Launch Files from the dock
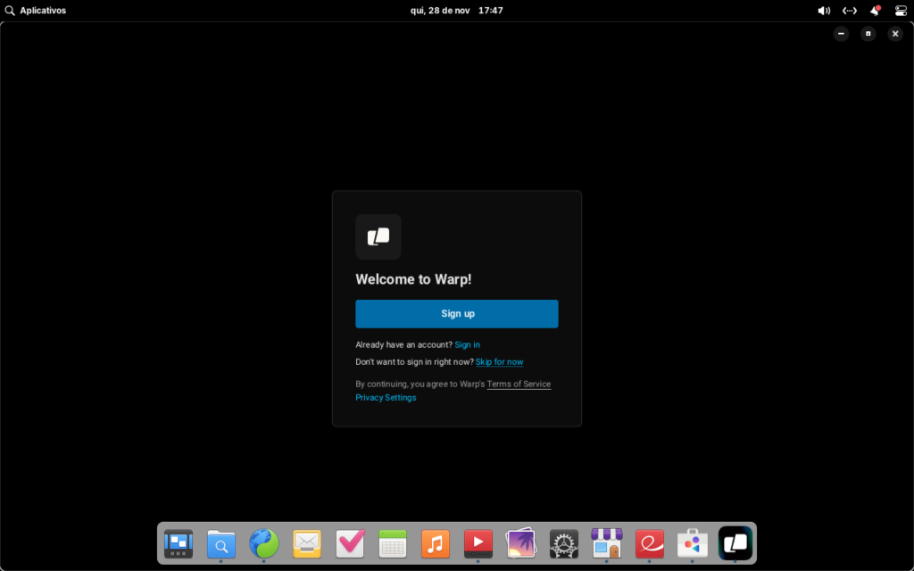Viewport: 914px width, 571px height. tap(221, 543)
